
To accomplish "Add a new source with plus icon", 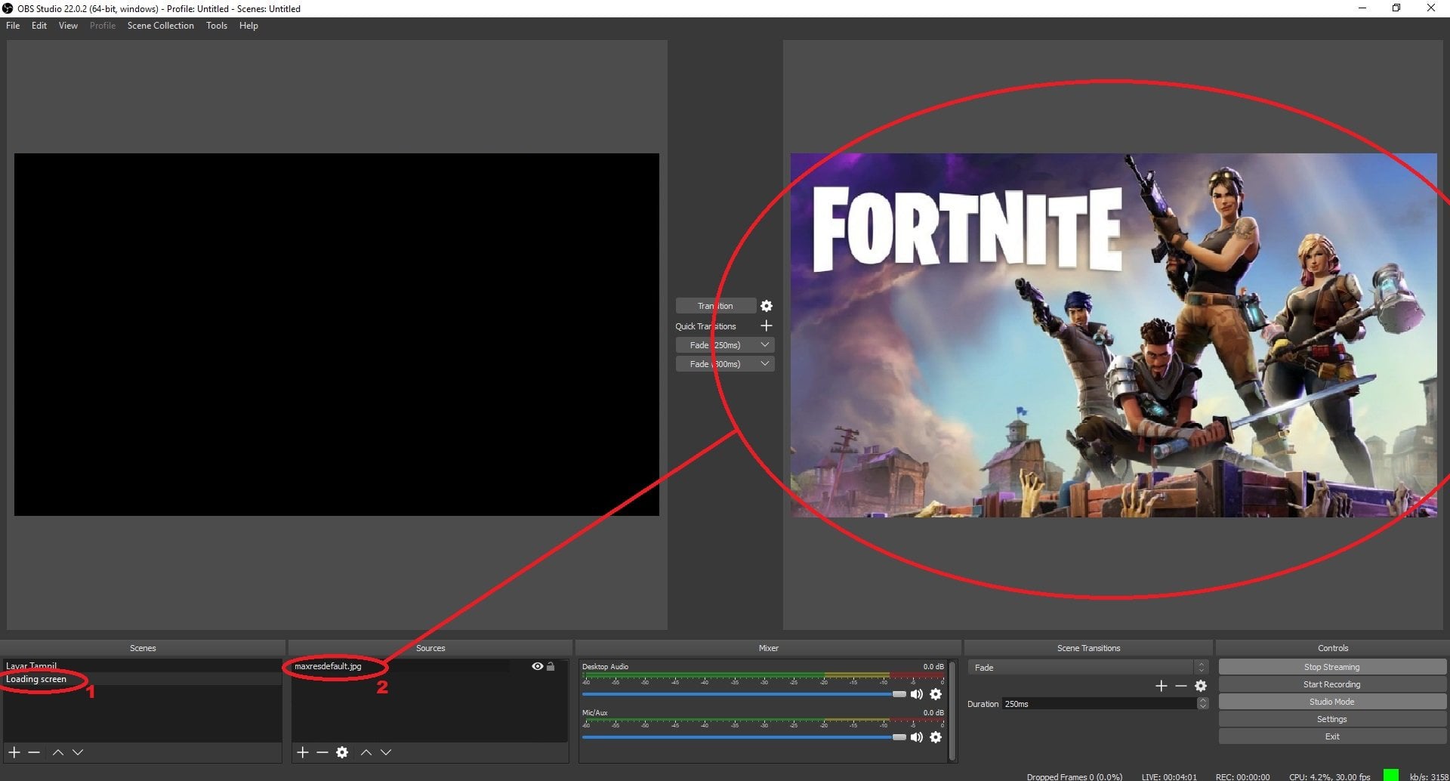I will [x=303, y=752].
